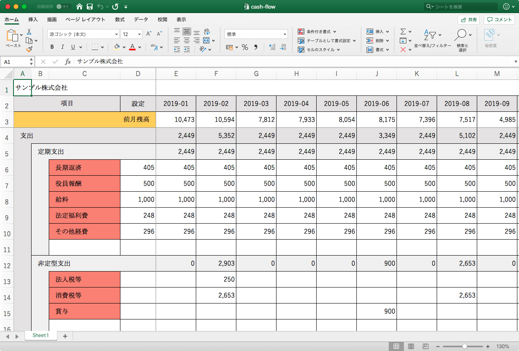Click the 共有 share button
The height and width of the screenshot is (351, 519).
point(468,20)
